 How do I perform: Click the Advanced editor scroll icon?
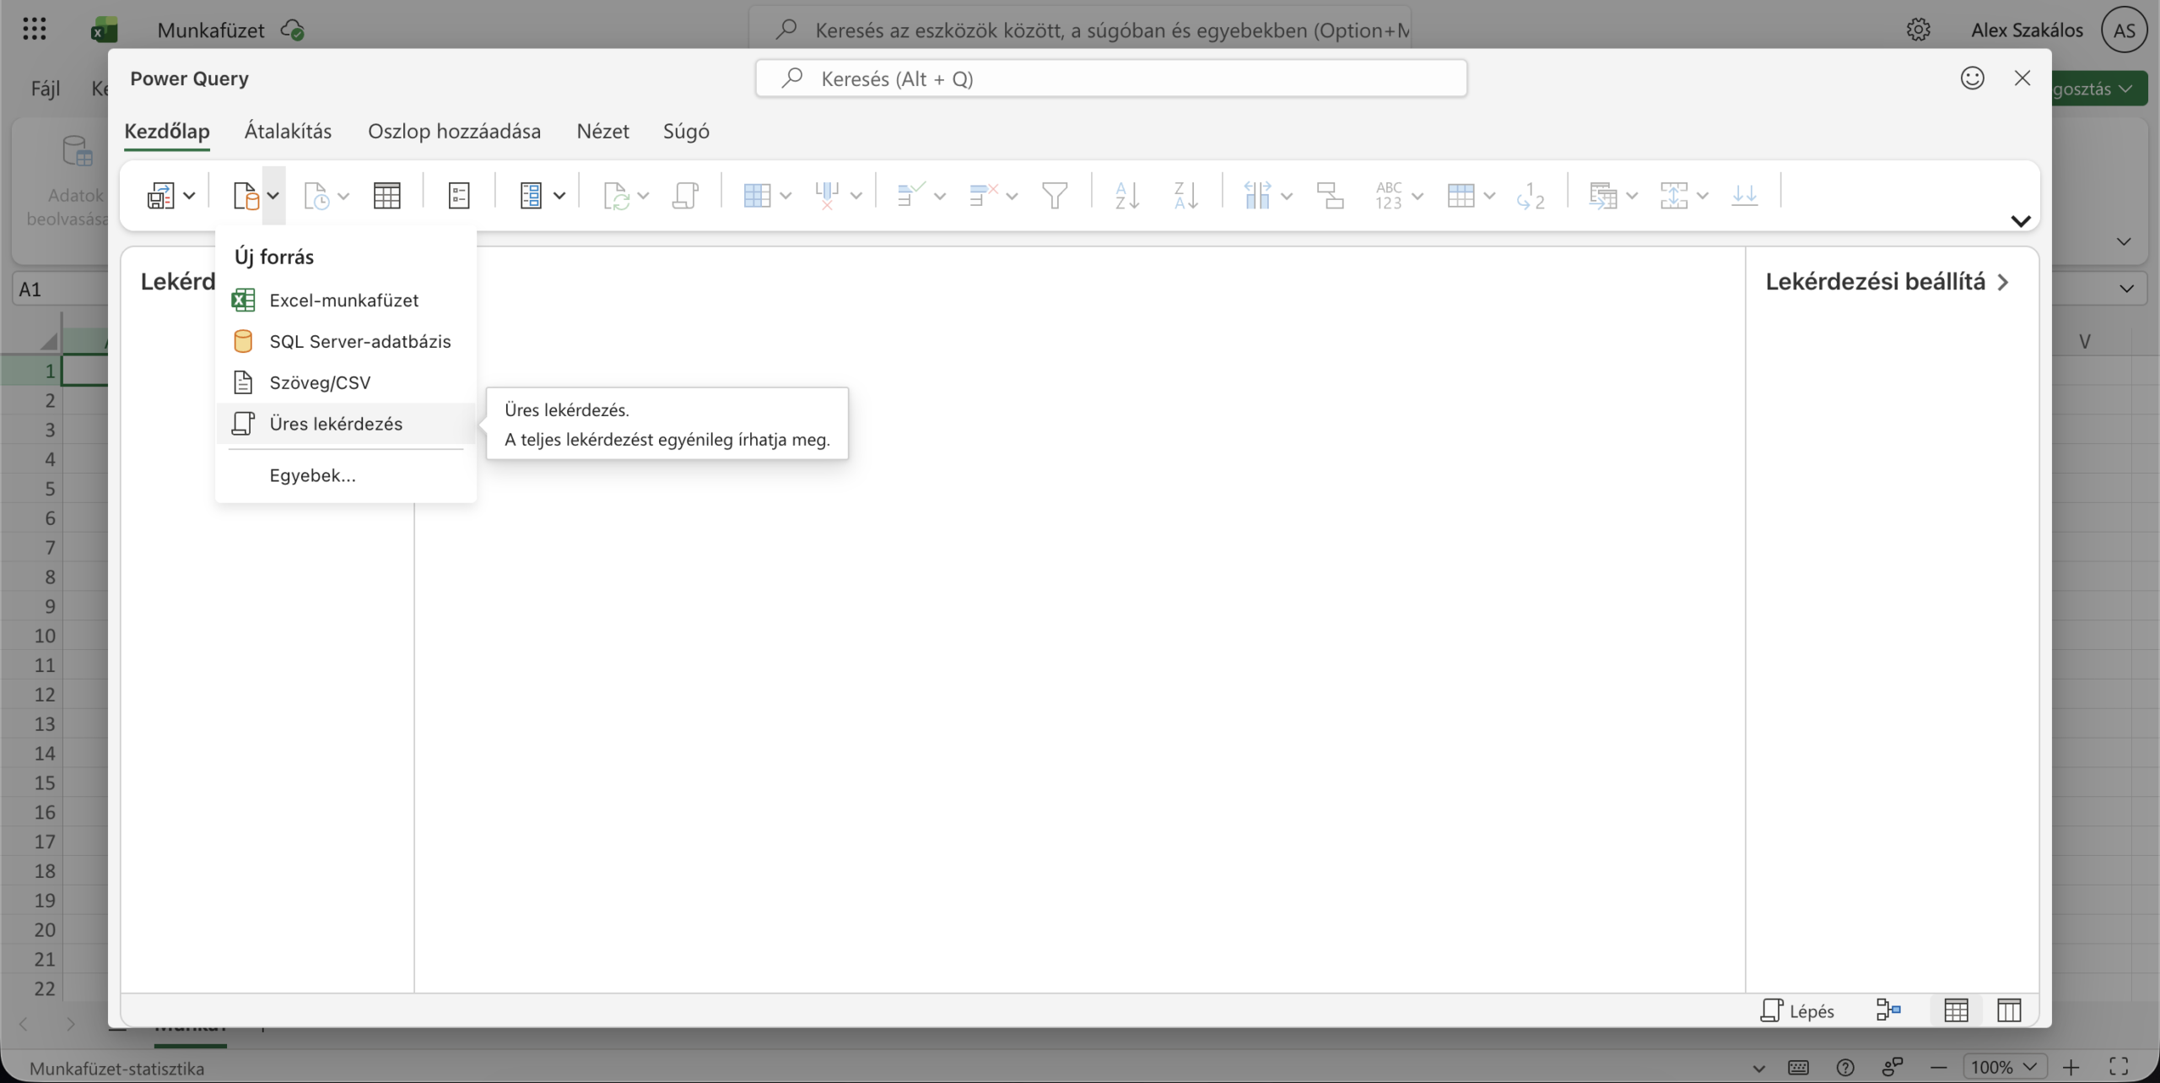(x=685, y=196)
